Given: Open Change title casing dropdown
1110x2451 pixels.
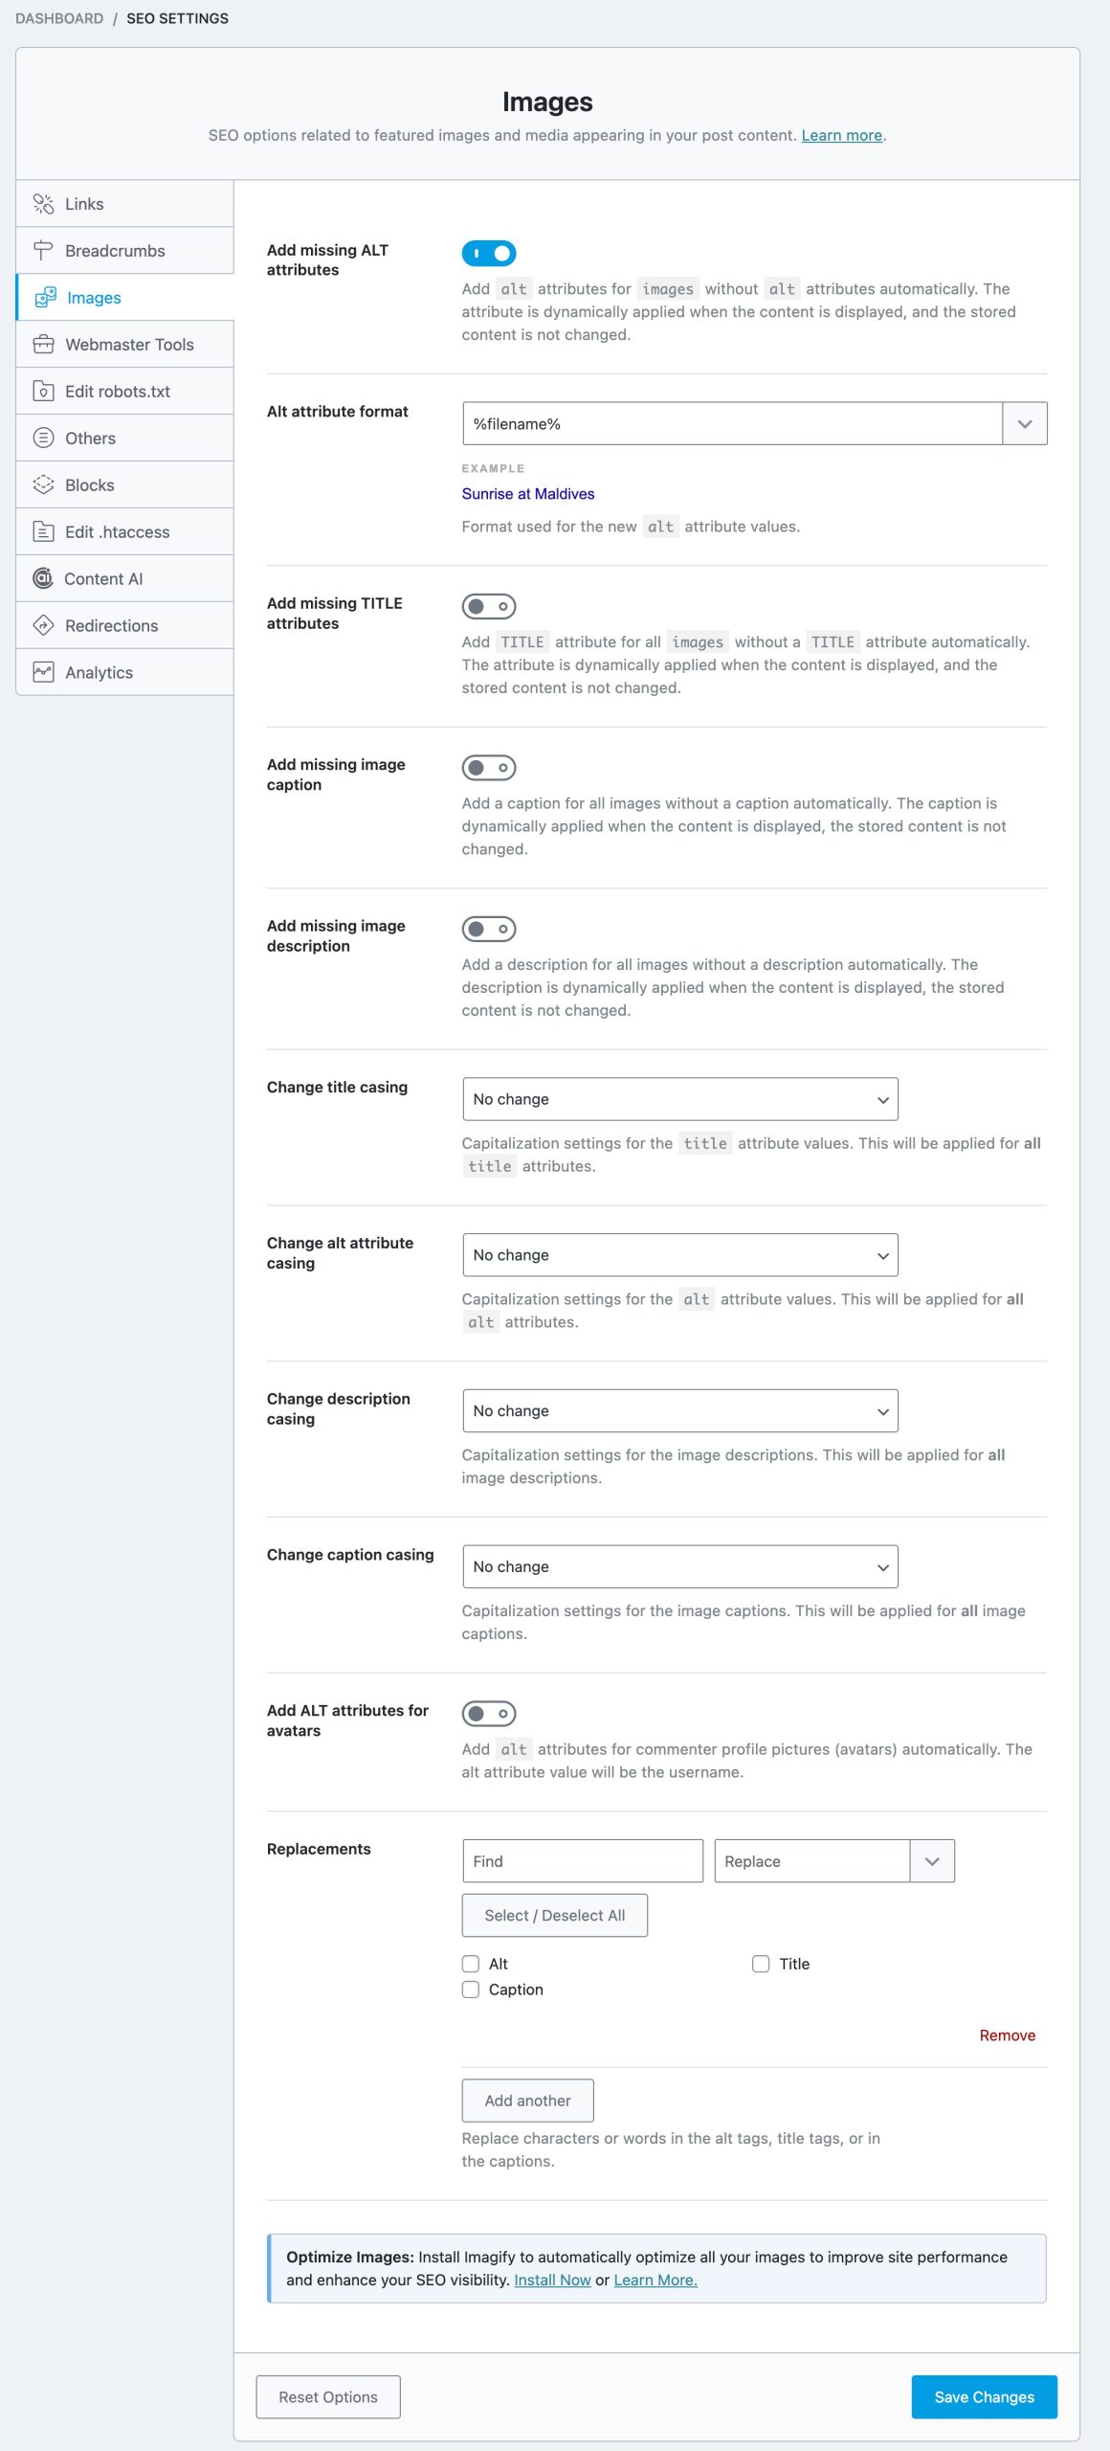Looking at the screenshot, I should point(679,1099).
